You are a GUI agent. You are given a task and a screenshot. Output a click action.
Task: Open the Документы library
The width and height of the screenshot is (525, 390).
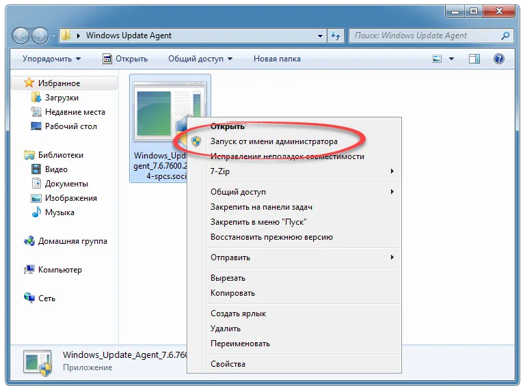pos(66,184)
